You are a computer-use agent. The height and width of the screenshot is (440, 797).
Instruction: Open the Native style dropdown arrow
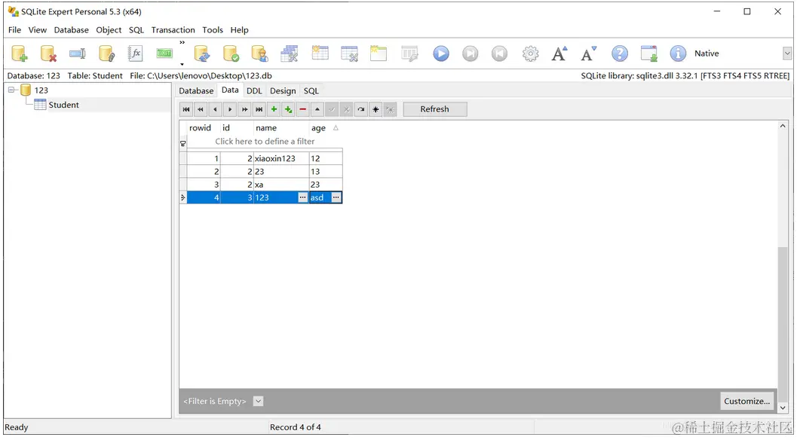[787, 53]
